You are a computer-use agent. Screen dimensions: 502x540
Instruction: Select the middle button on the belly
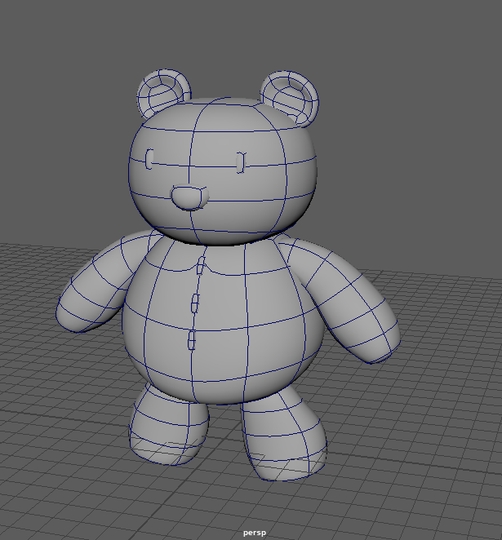195,303
